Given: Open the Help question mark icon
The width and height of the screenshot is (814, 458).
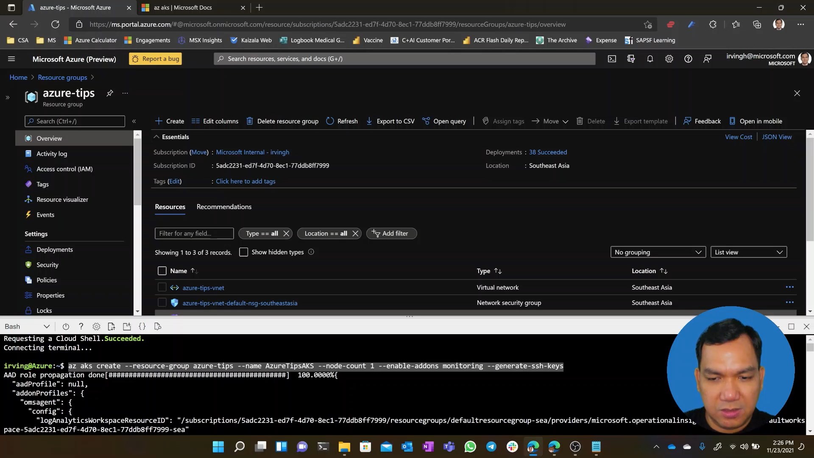Looking at the screenshot, I should click(688, 59).
